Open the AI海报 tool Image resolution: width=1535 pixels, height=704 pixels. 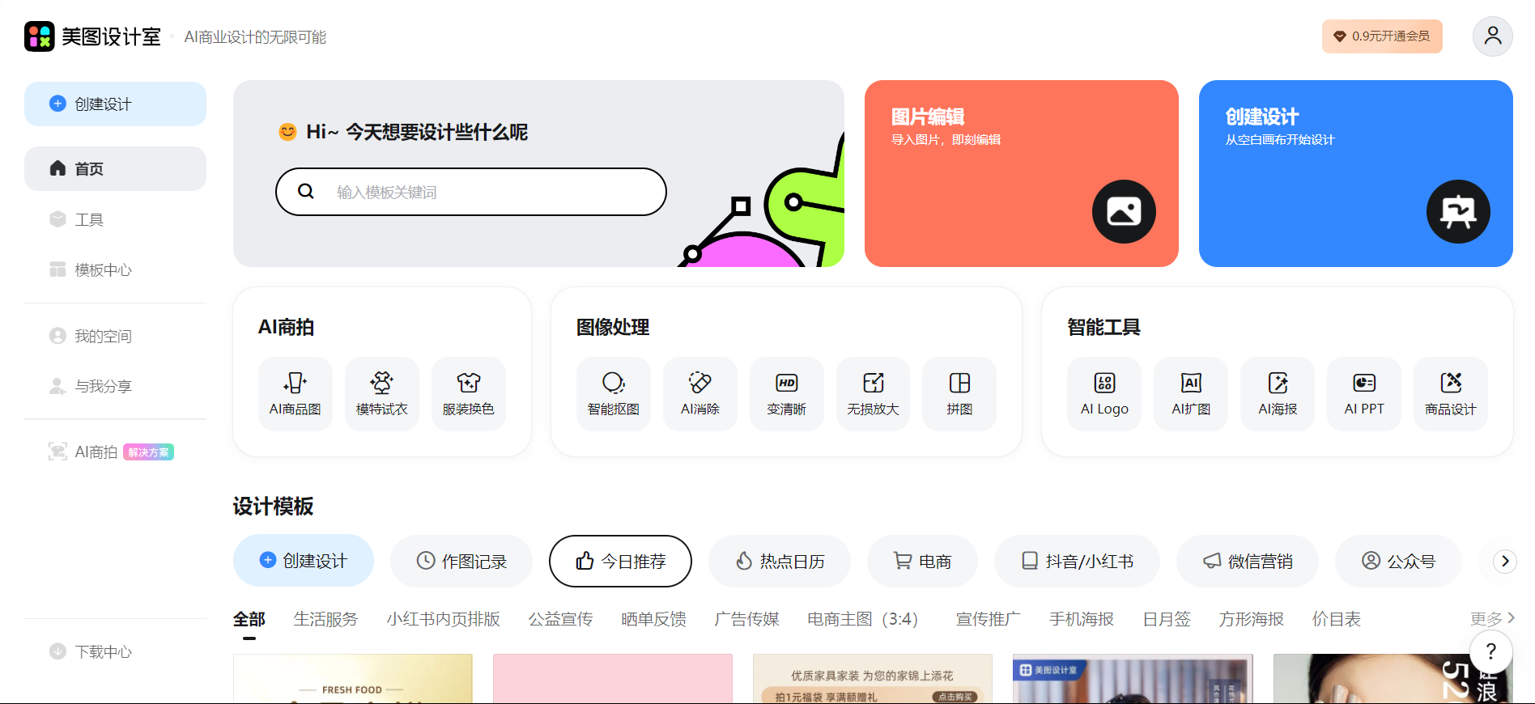pyautogui.click(x=1278, y=394)
